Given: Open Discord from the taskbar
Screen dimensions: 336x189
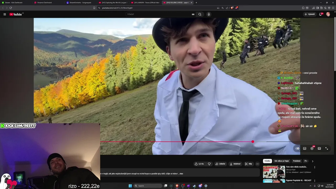Looking at the screenshot, I should click(200, 186).
